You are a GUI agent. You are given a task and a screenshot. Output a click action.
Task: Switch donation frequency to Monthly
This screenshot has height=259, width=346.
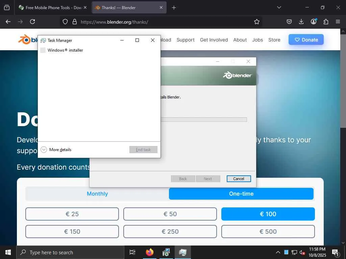(x=97, y=194)
